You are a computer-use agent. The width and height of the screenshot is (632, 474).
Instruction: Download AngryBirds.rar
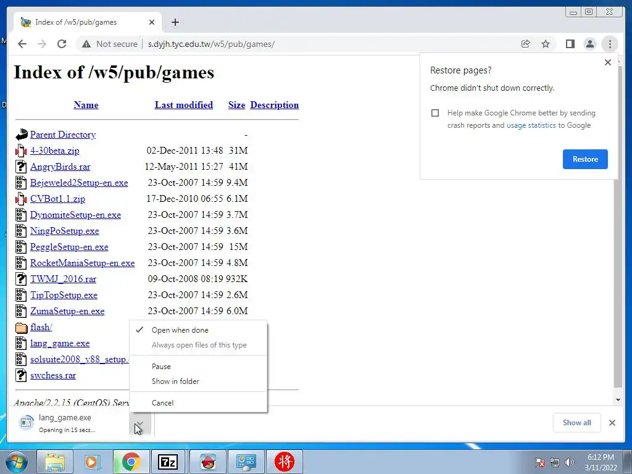click(60, 167)
